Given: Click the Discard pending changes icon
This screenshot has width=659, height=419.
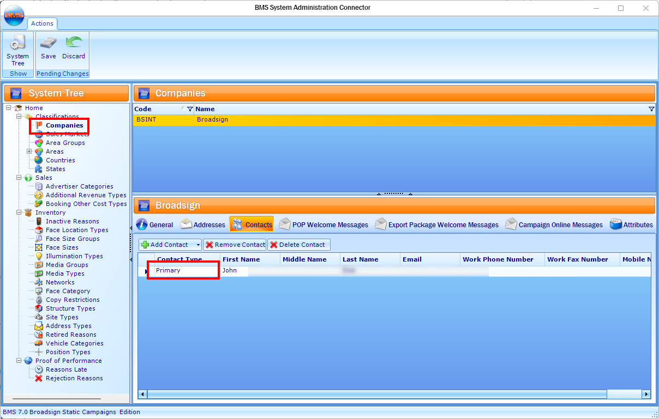Looking at the screenshot, I should point(73,43).
